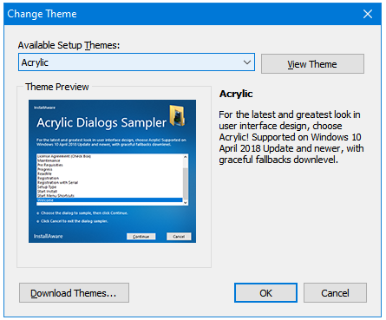Click 'Acrylic Dialogs Sampler' title in preview
Screen dimensions: 386x320
101,122
